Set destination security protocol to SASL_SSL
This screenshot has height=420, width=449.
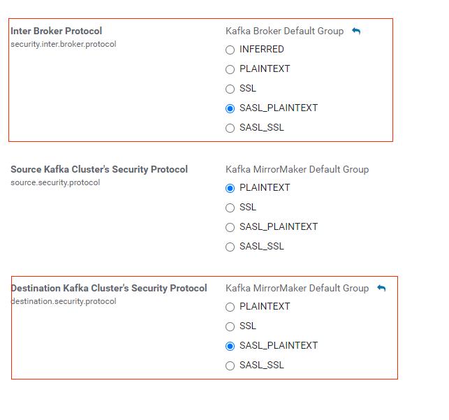tap(230, 365)
